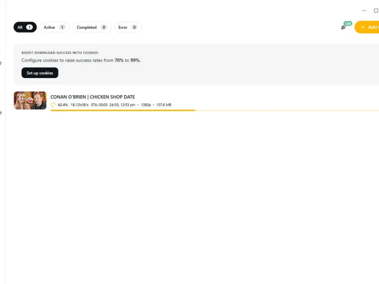Click the 42.4% progress value
Image resolution: width=379 pixels, height=284 pixels.
[63, 105]
